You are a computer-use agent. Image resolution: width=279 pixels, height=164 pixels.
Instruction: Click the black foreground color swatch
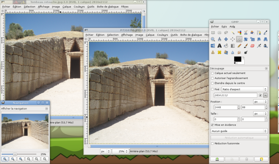point(237,59)
